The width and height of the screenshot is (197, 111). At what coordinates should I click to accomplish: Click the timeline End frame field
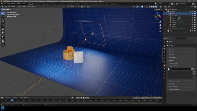(x=157, y=98)
